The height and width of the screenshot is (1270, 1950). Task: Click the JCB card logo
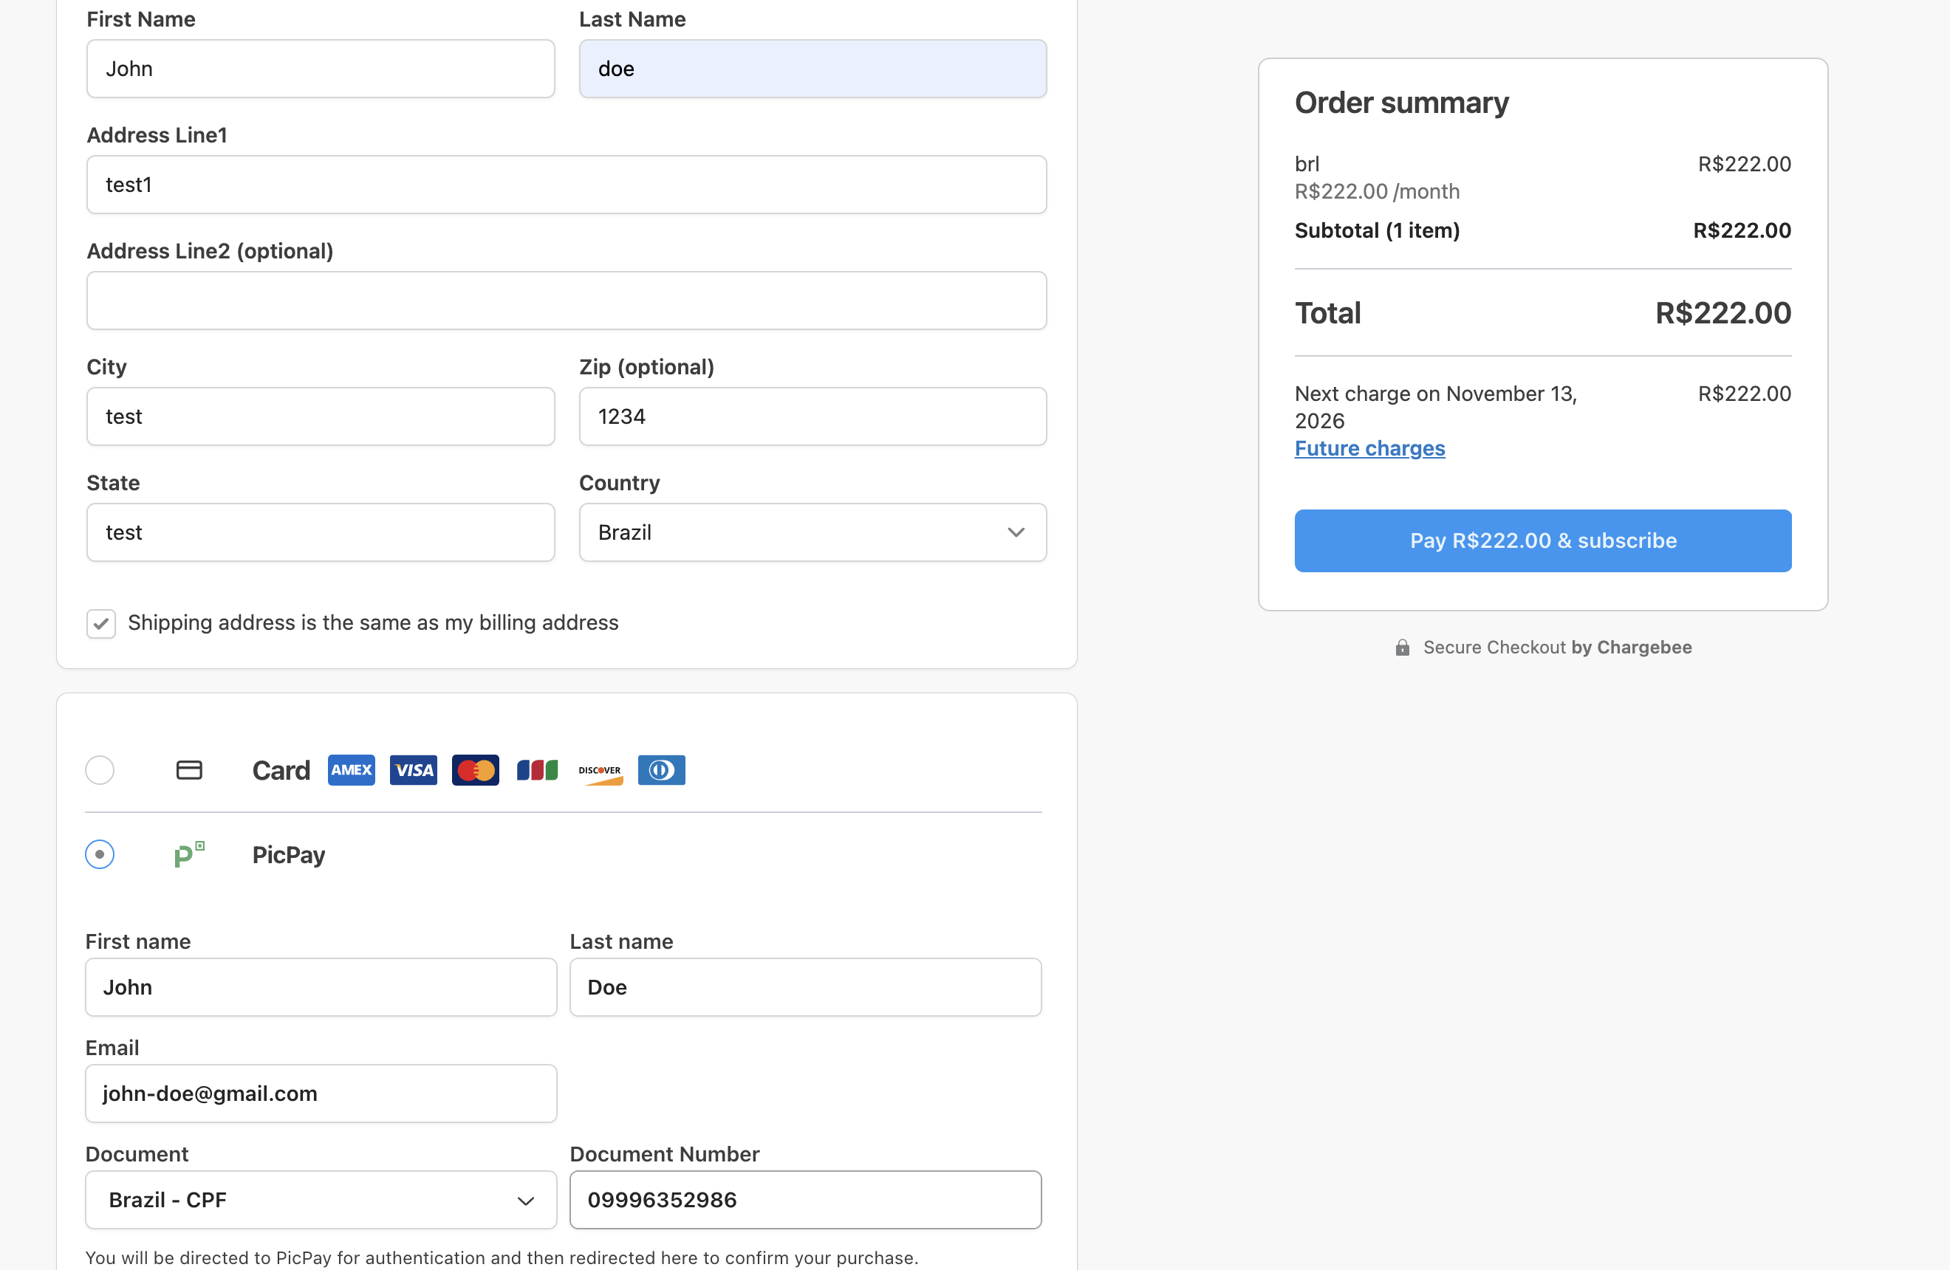(x=538, y=769)
